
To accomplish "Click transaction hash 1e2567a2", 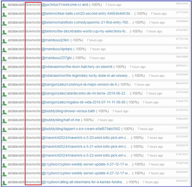I will click(x=182, y=110).
